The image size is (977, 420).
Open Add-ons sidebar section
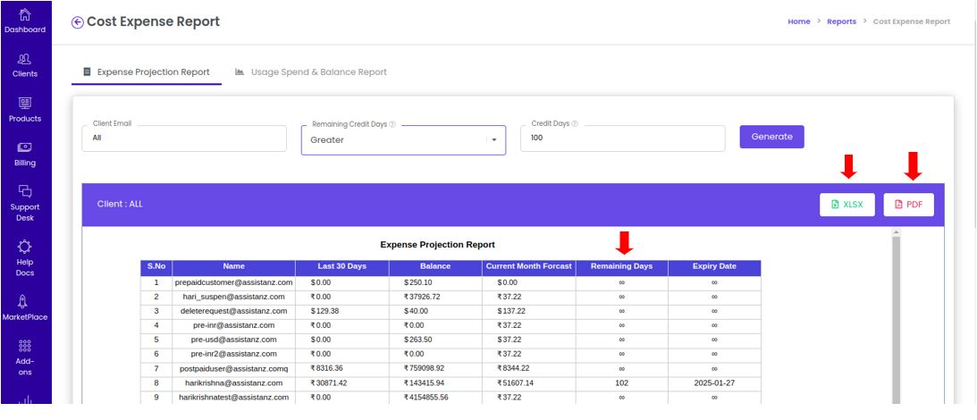tap(25, 357)
